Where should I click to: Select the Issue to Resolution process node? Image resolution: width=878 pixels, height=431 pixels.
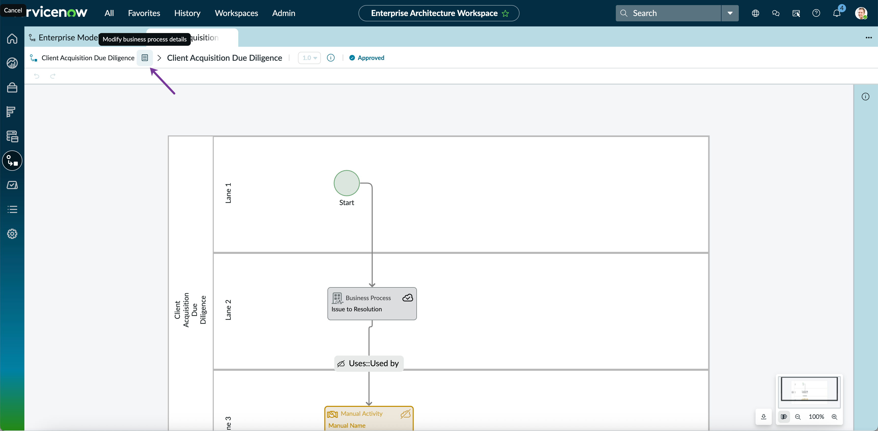tap(372, 303)
